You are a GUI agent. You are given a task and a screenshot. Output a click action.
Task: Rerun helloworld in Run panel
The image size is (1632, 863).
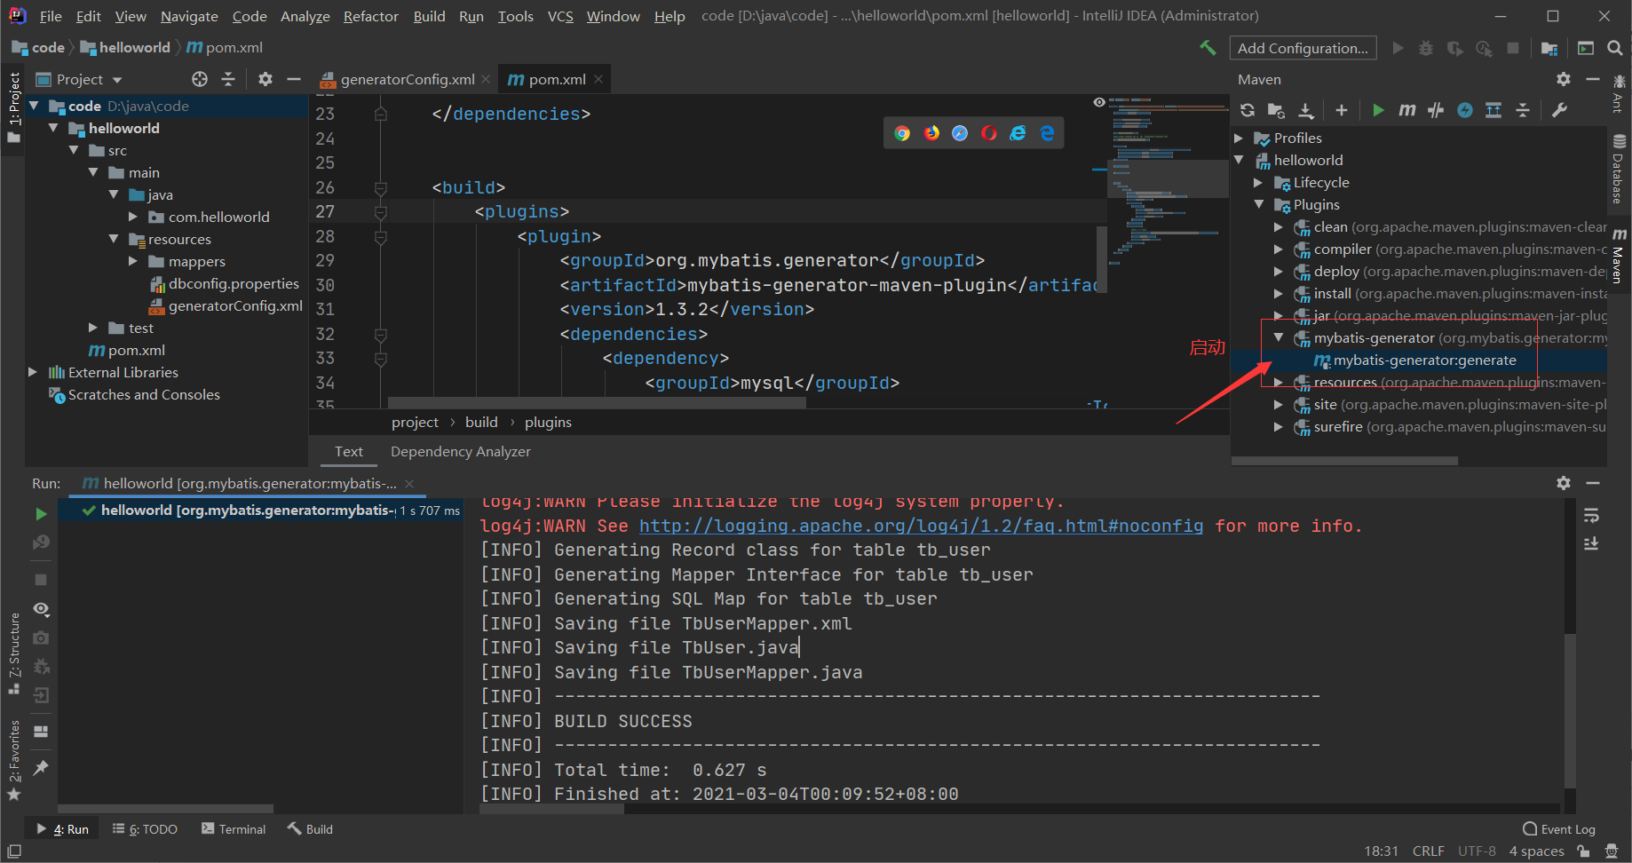click(41, 513)
